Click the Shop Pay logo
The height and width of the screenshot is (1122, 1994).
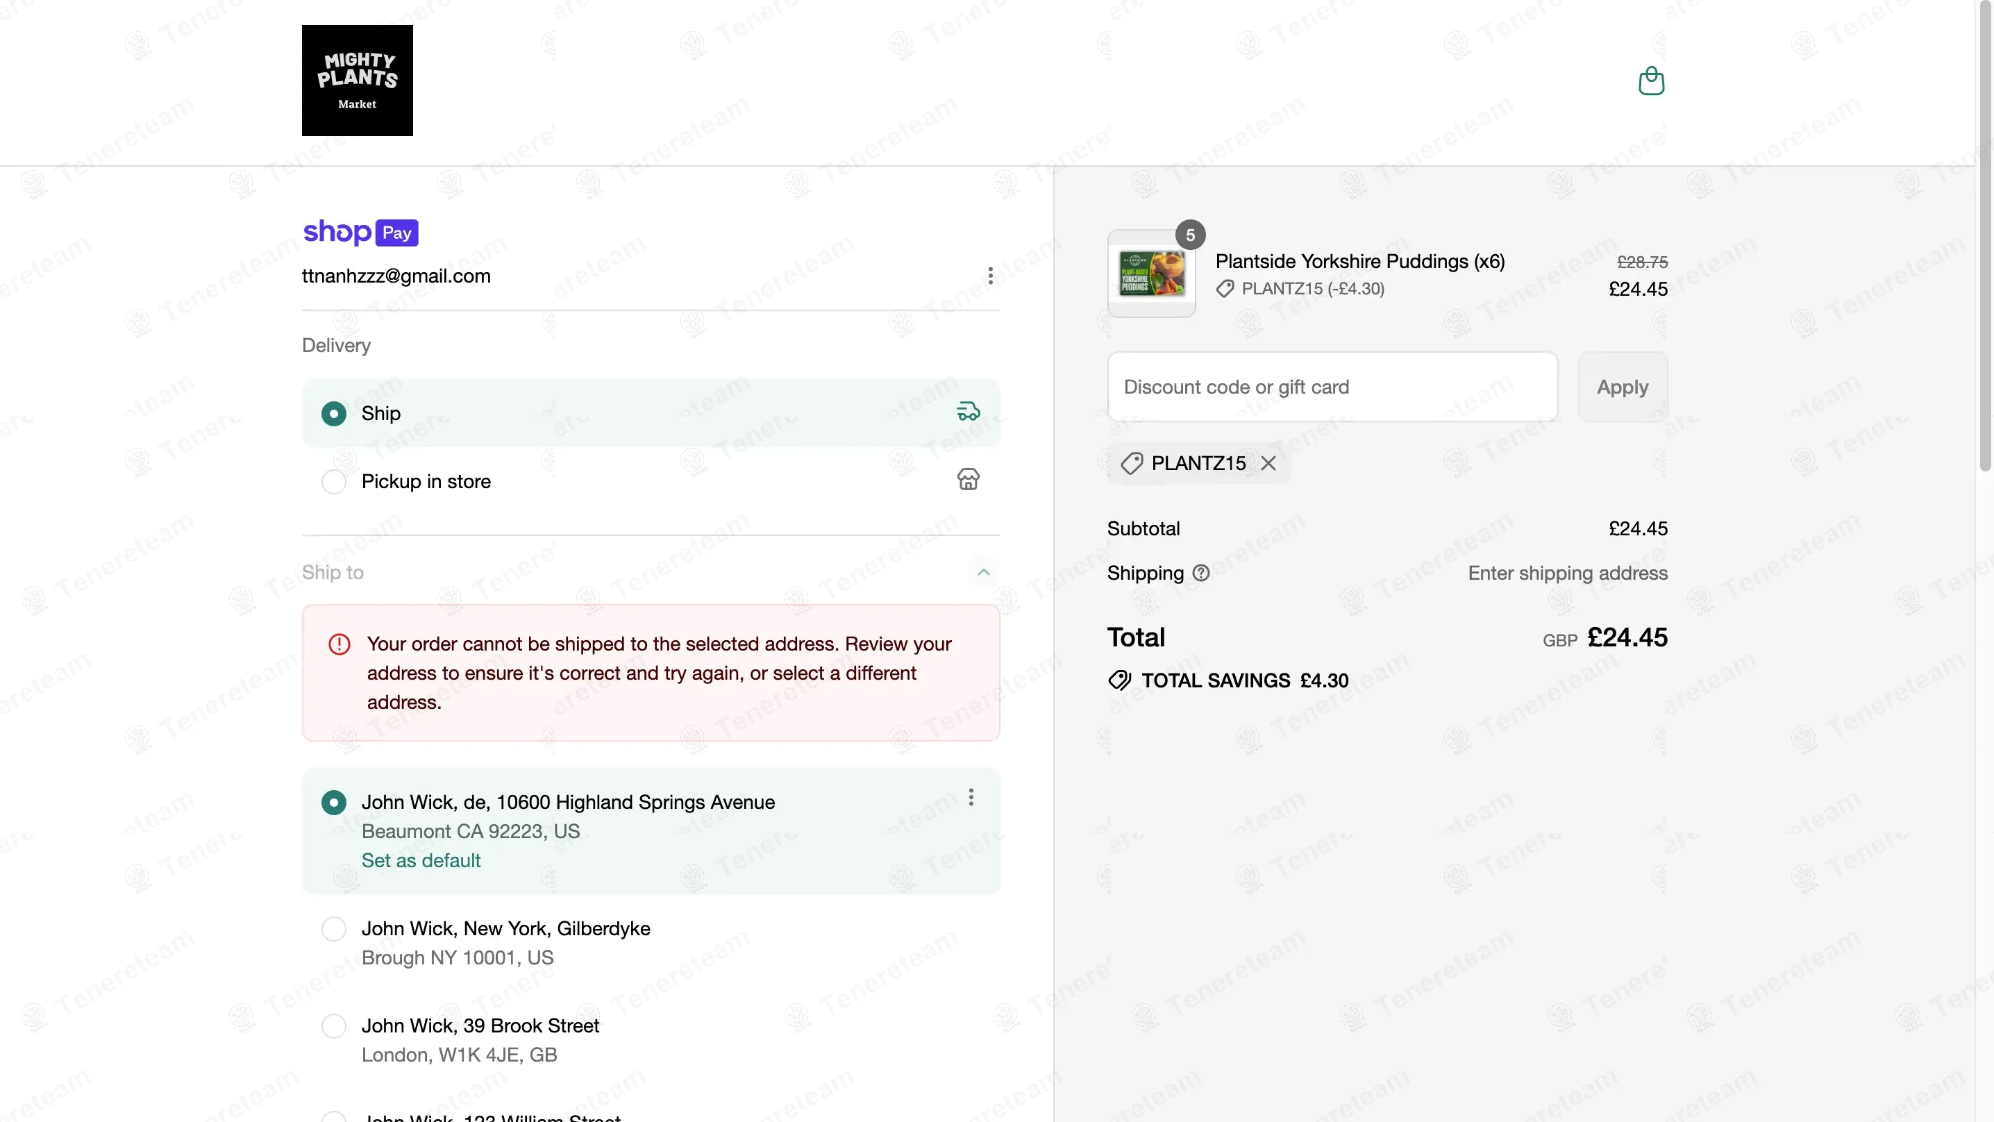coord(360,231)
